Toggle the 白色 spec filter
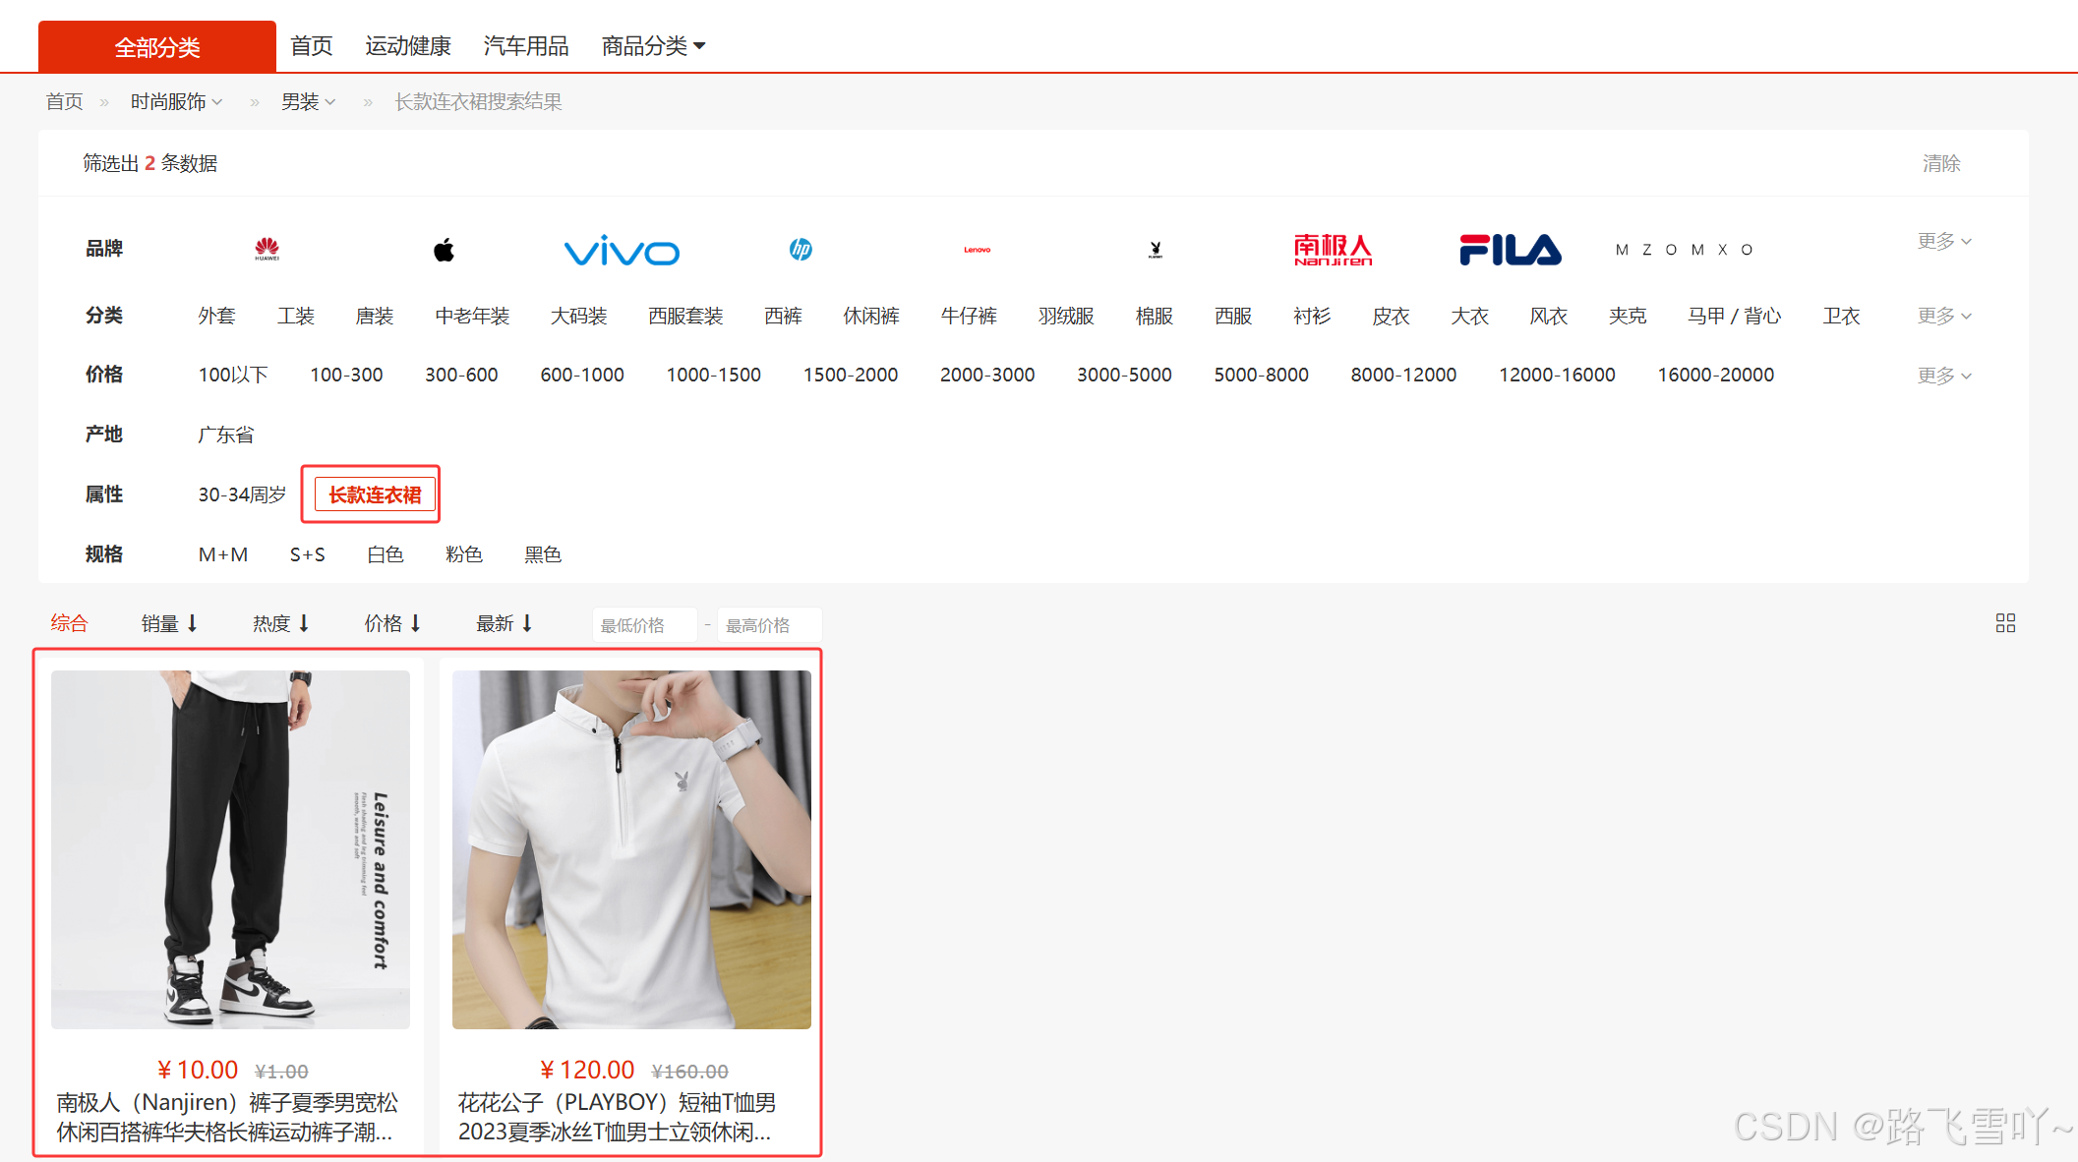The image size is (2078, 1162). (385, 554)
